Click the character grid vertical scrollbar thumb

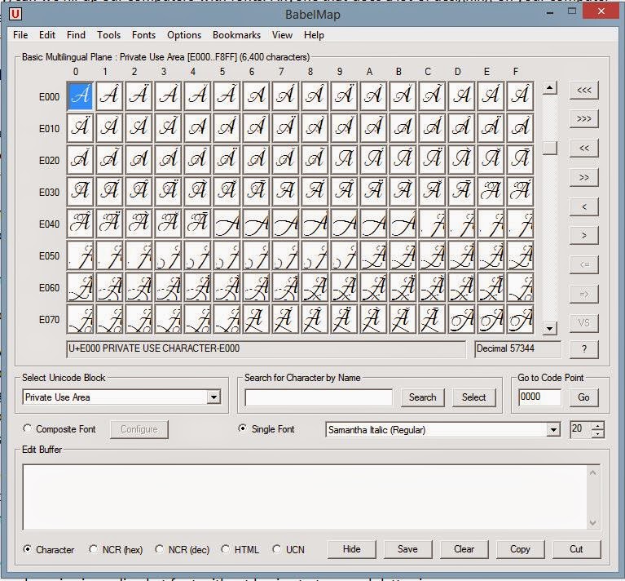pos(550,148)
